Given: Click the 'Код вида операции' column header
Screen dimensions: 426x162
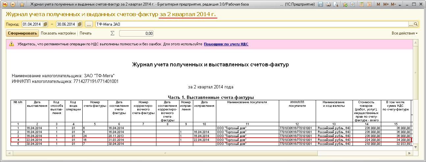Looking at the screenshot, I should point(73,111).
